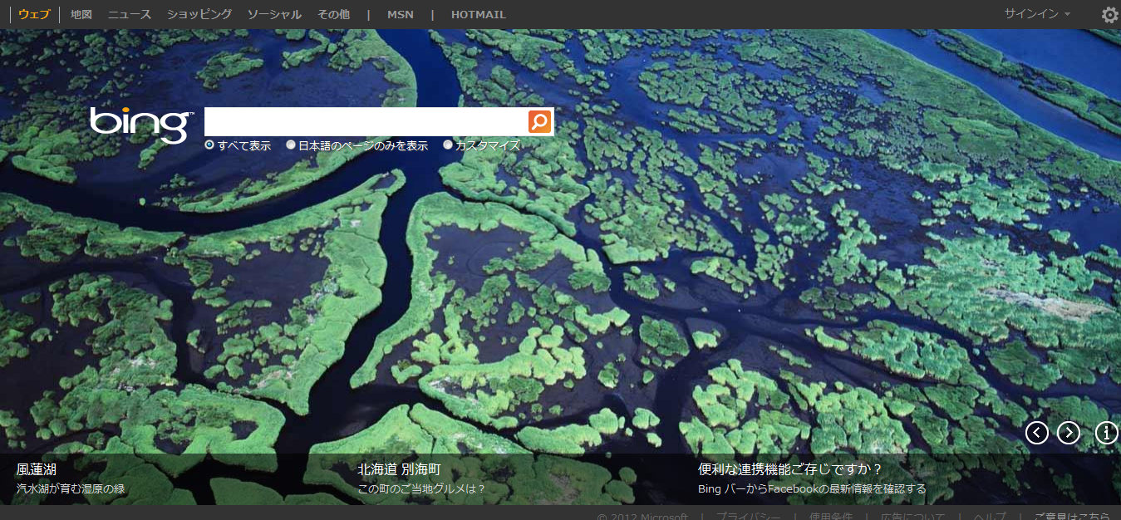Open the 風蓮湖 image caption link
This screenshot has width=1121, height=520.
(37, 469)
